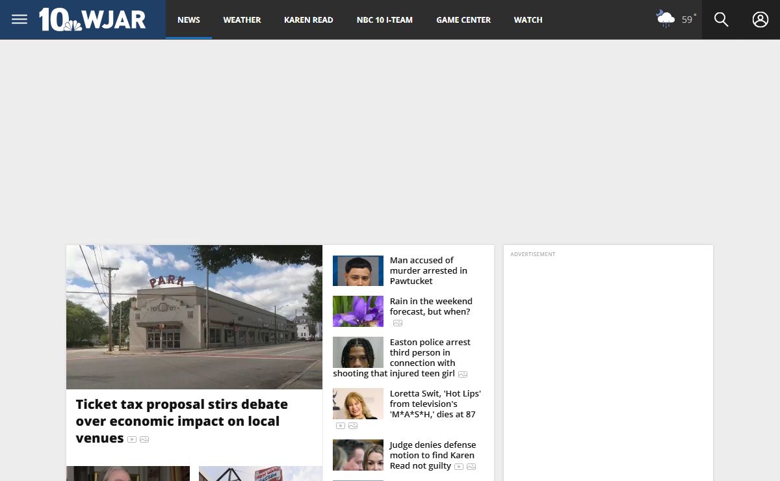780x481 pixels.
Task: Click video icon after Karen Read story
Action: (459, 467)
